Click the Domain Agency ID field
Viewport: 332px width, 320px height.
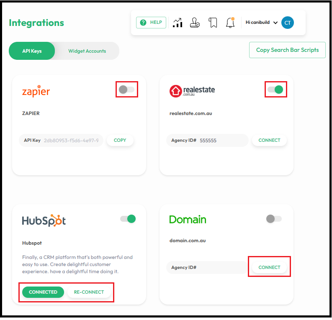207,267
